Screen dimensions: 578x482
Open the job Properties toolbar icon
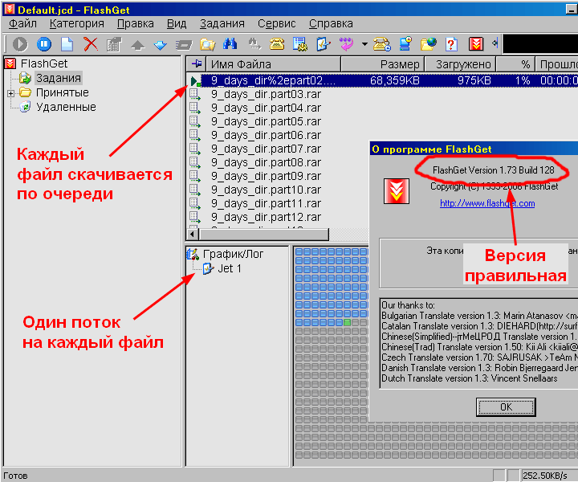(114, 45)
